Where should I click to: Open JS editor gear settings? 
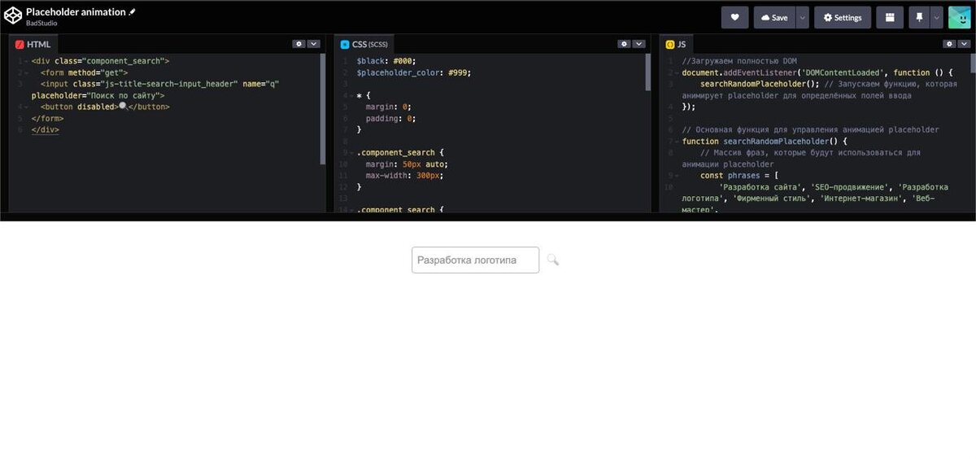949,44
